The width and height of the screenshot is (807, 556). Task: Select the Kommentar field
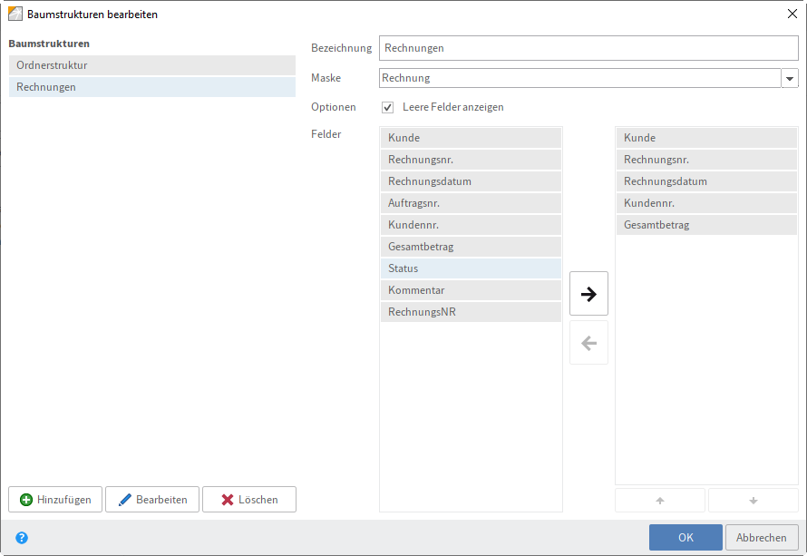[470, 289]
